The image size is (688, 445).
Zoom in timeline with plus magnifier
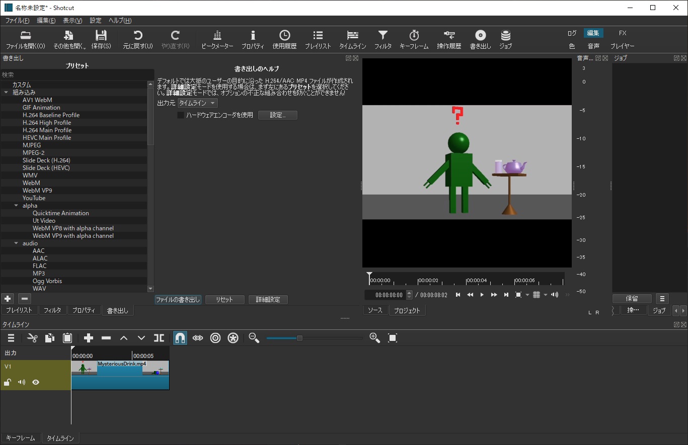tap(374, 338)
